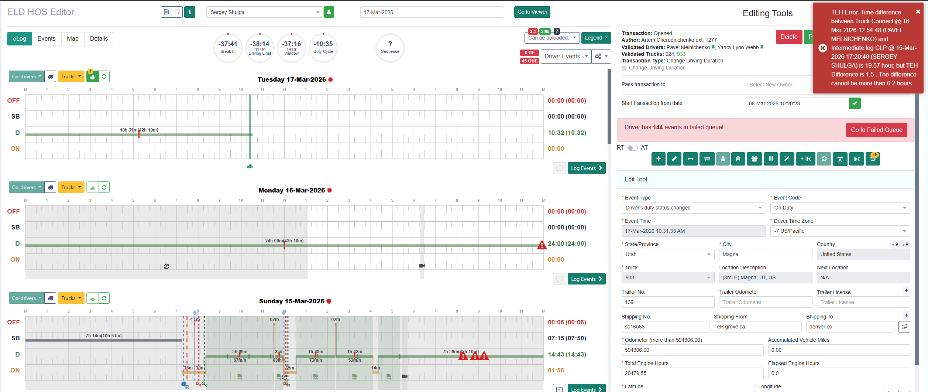Click the undo history icon with badge 19
The image size is (928, 392).
(x=873, y=159)
